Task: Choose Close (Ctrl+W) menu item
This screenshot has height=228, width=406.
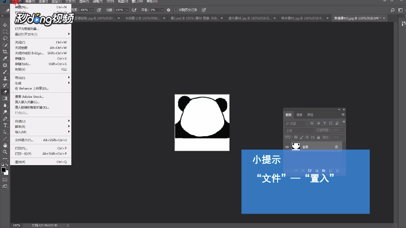Action: [41, 42]
